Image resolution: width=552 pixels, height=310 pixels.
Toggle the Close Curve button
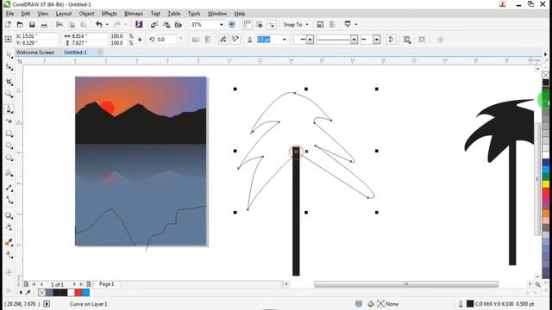tap(391, 40)
